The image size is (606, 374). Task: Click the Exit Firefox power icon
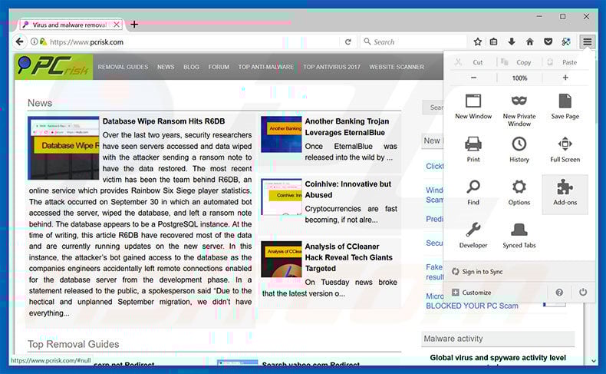[583, 293]
